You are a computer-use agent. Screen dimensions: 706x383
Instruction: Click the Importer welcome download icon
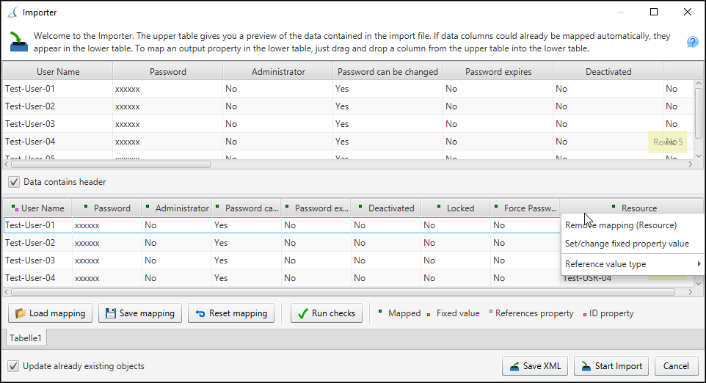[x=18, y=42]
